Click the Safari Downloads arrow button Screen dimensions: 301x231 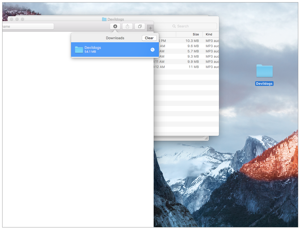(115, 26)
